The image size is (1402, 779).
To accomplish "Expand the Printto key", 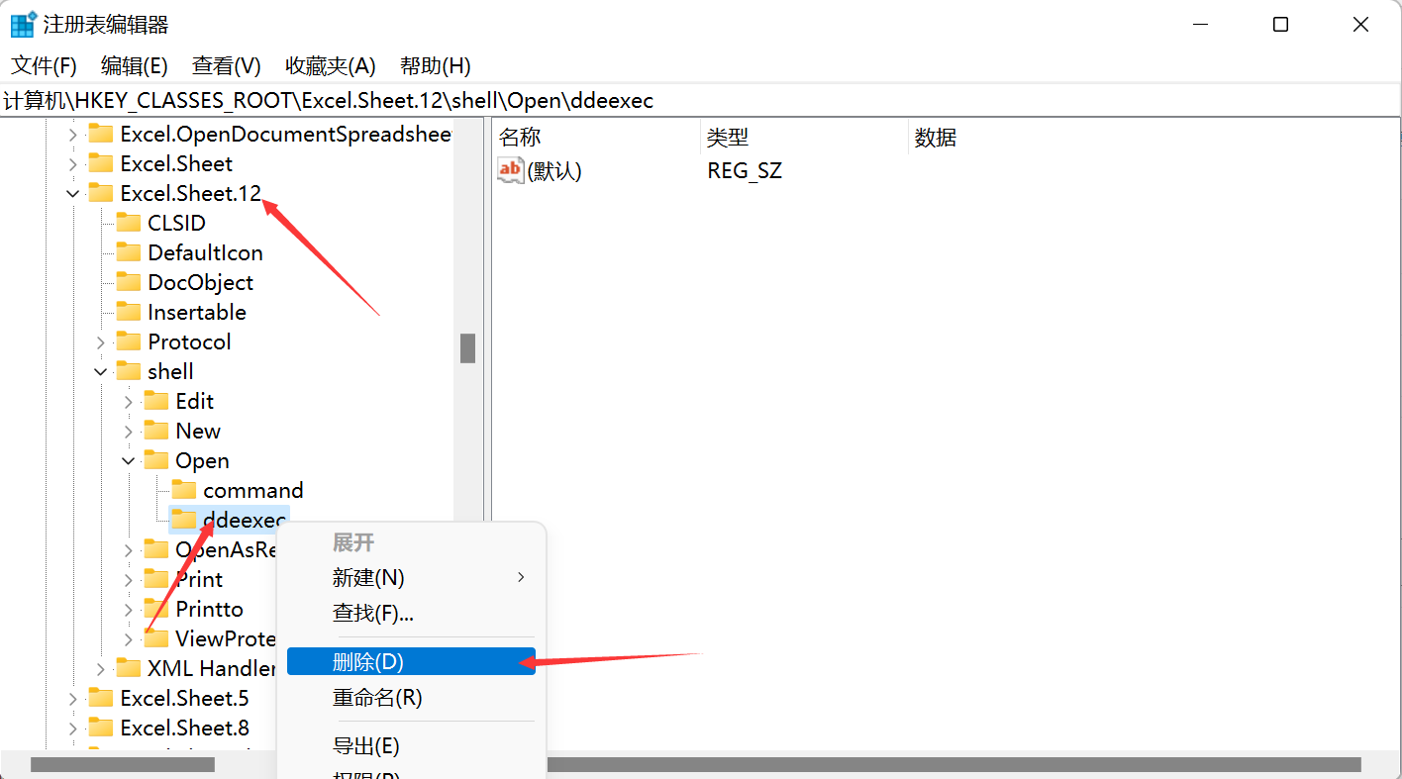I will coord(128,609).
